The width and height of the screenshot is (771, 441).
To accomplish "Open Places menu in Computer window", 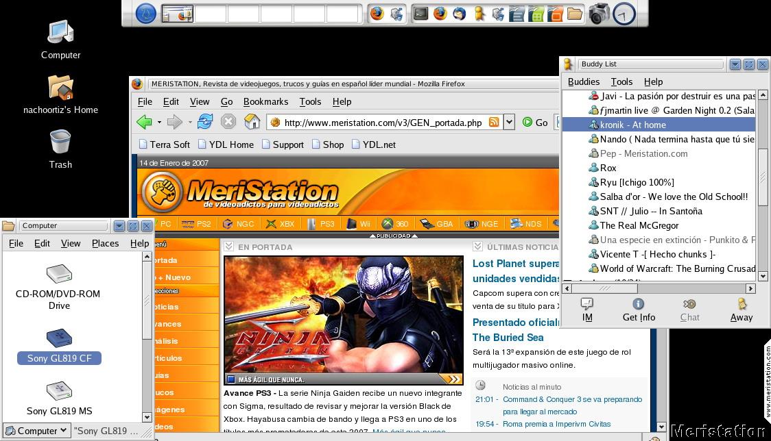I will (x=105, y=243).
